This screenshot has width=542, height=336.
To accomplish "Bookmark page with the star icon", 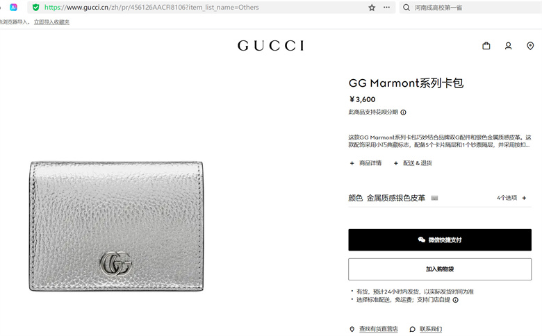I will click(x=372, y=8).
